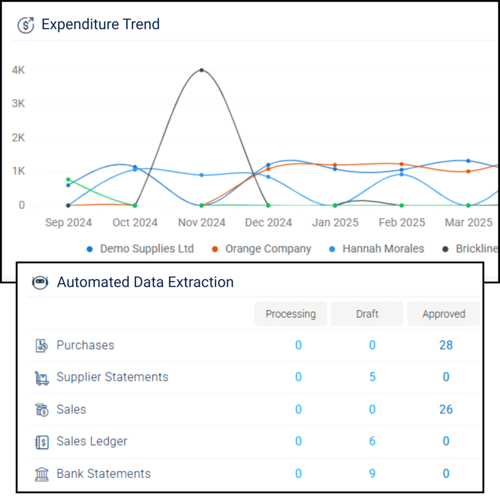500x500 pixels.
Task: Open the 28 approved Purchases
Action: click(x=446, y=346)
